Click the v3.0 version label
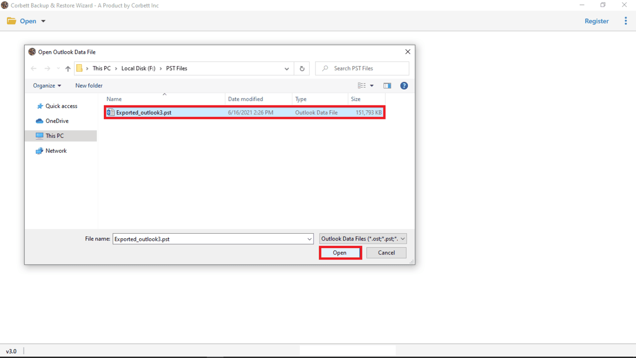This screenshot has width=636, height=358. coord(11,351)
